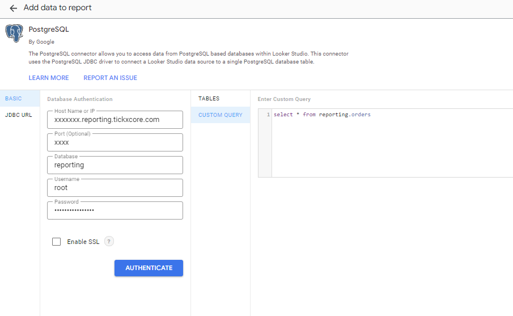The image size is (513, 316).
Task: Click the REPORT AN ISSUE link
Action: click(x=110, y=78)
